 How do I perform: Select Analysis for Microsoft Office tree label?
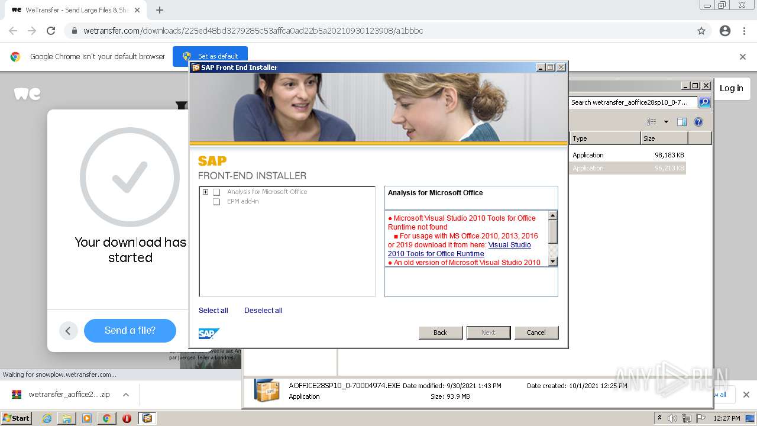point(267,192)
